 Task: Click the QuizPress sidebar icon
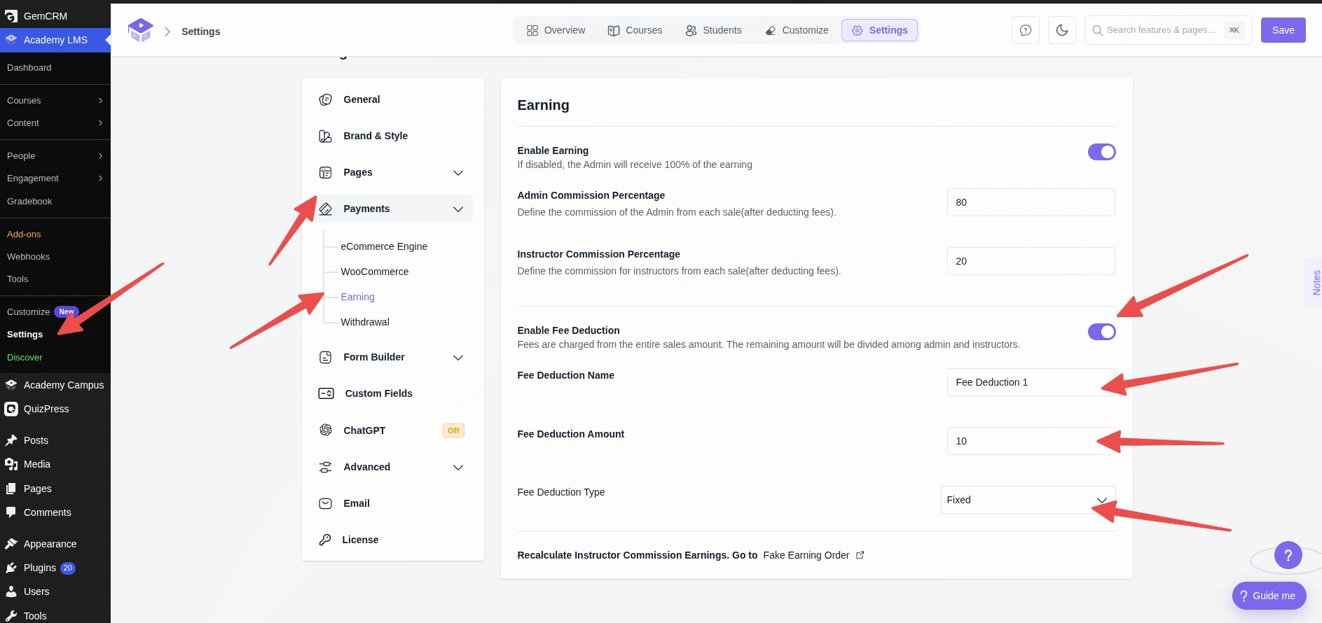[x=11, y=409]
